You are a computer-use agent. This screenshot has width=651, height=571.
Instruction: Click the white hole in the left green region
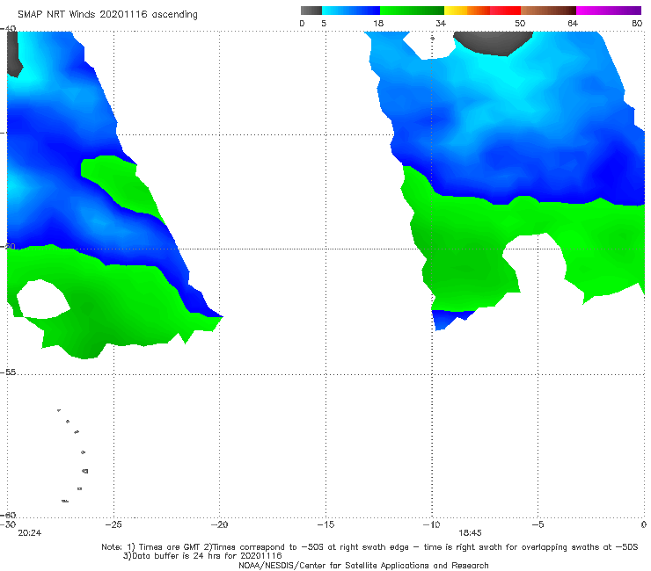pyautogui.click(x=43, y=300)
